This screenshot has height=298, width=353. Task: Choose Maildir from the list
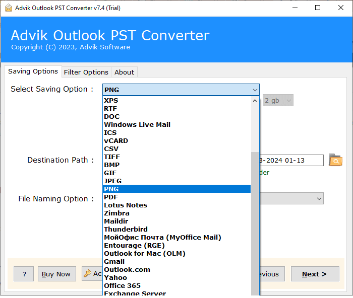(177, 221)
